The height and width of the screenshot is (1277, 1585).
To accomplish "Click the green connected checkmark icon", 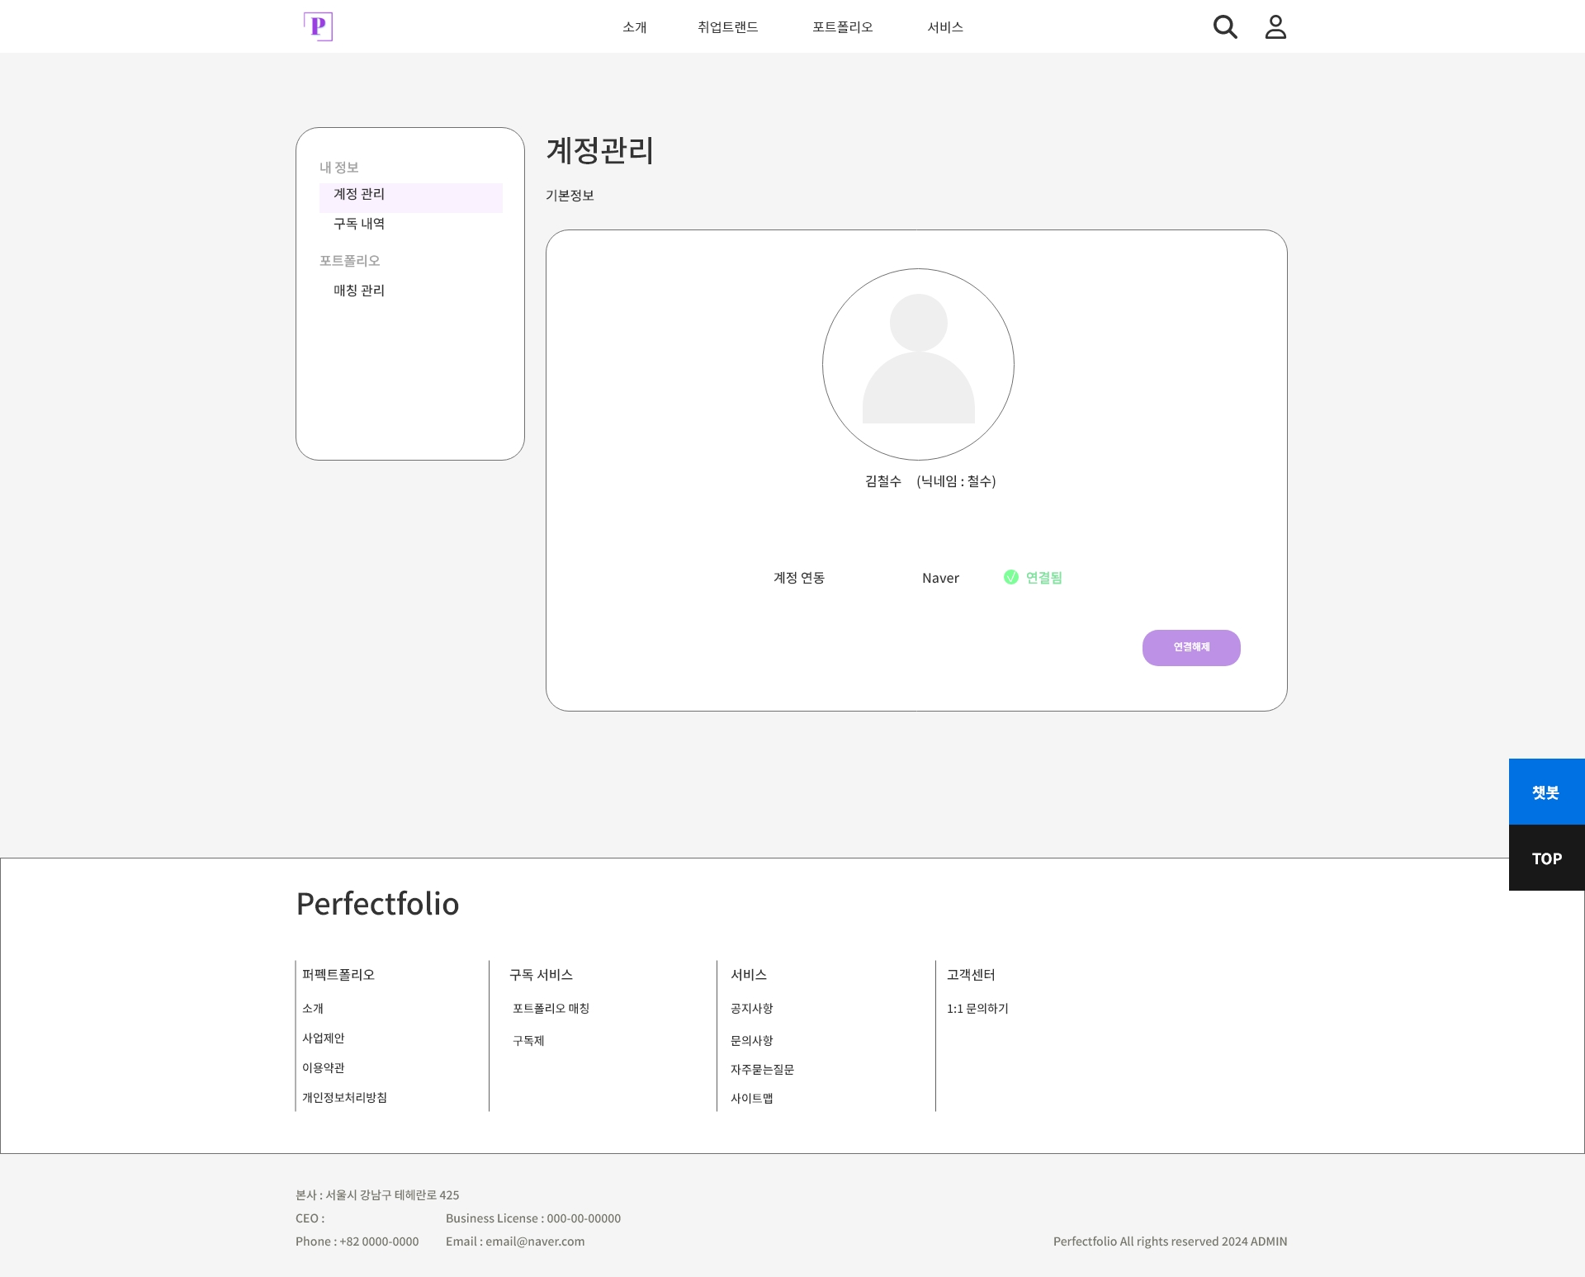I will click(x=1010, y=577).
